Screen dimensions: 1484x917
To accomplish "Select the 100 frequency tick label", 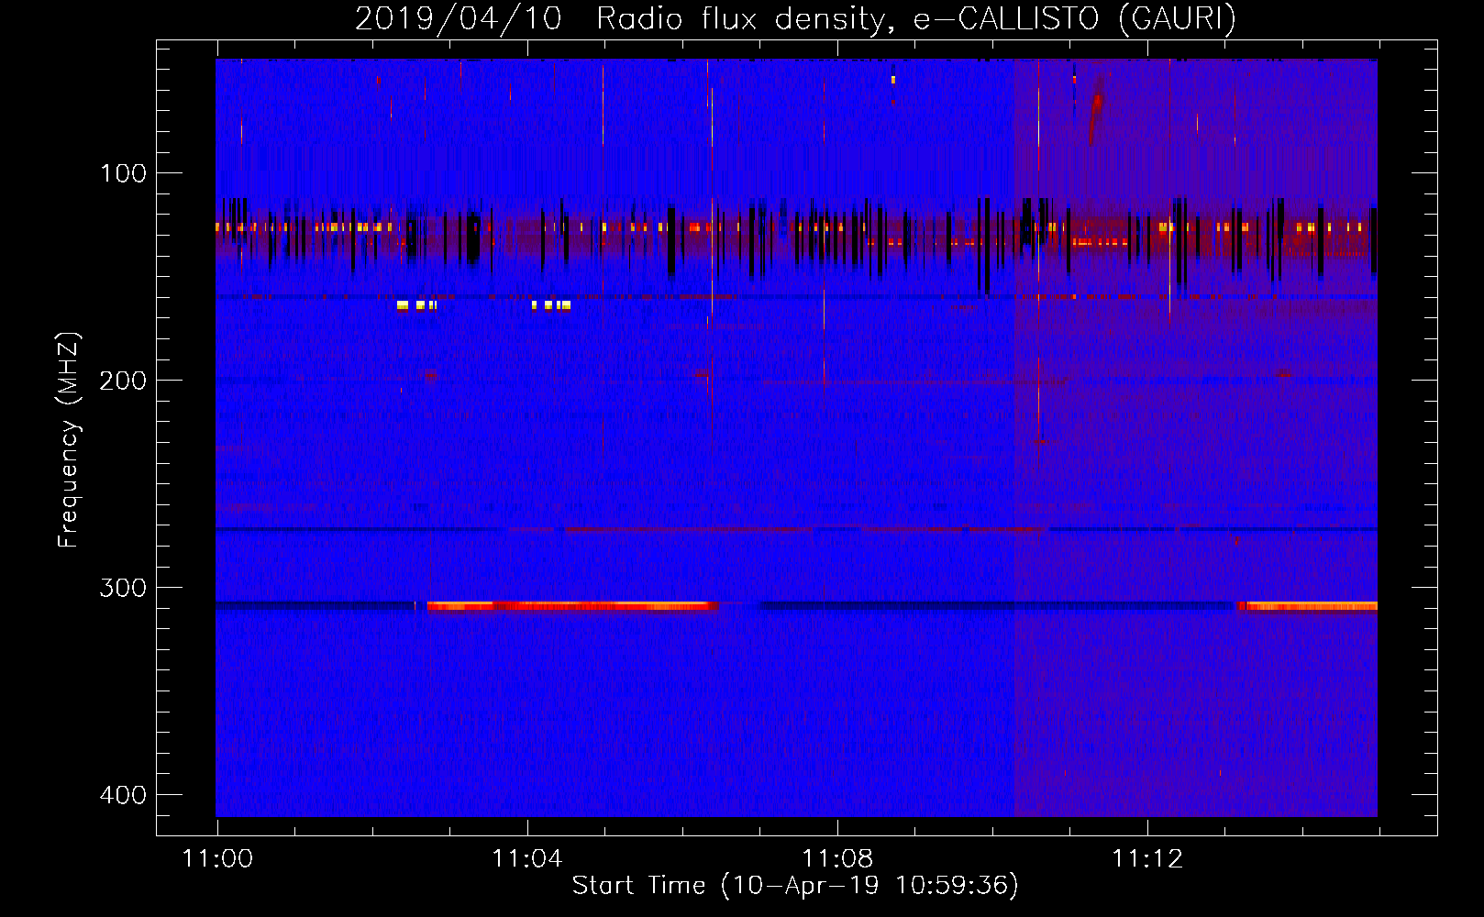I will click(x=123, y=173).
